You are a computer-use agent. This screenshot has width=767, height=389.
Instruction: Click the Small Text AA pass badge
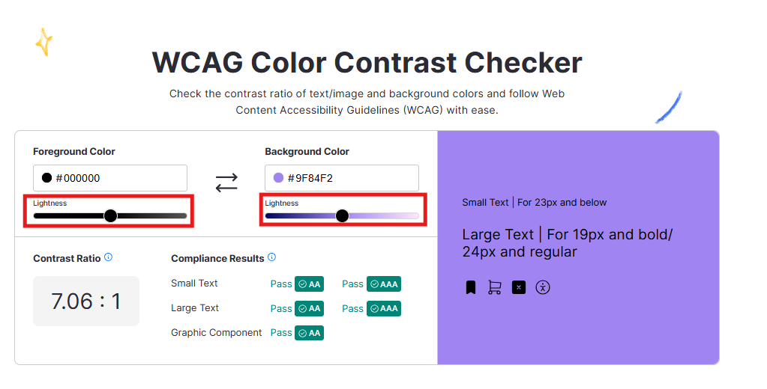point(309,284)
